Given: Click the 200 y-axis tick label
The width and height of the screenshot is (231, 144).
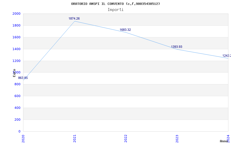Looking at the screenshot, I should pos(17,120).
